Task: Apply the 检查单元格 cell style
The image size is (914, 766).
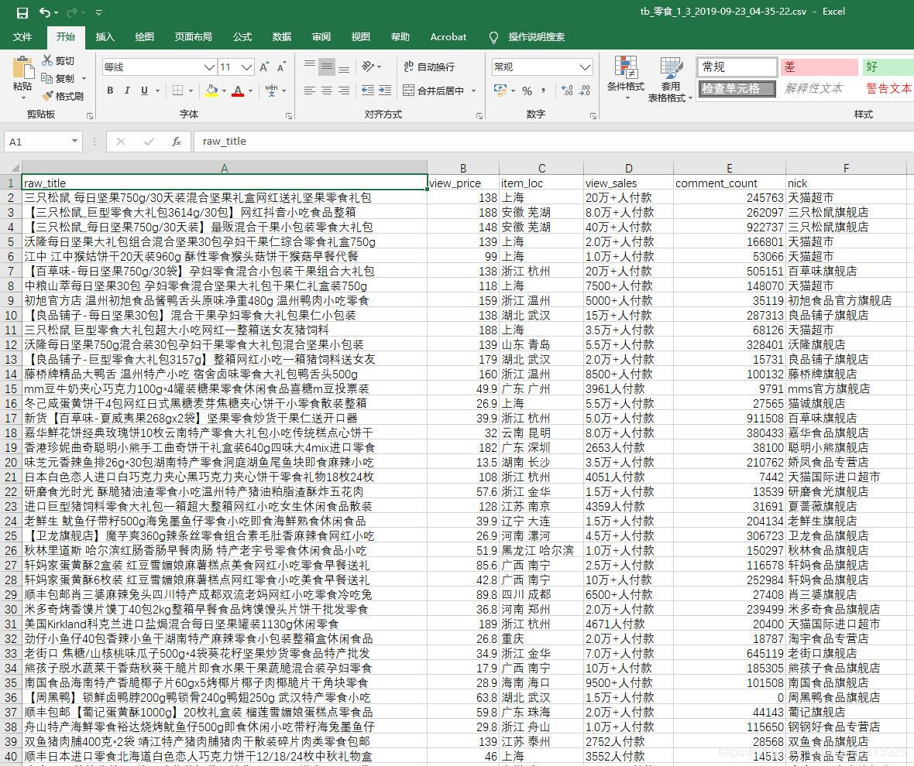Action: (x=737, y=88)
